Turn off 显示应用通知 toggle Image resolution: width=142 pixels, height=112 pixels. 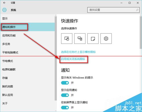pyautogui.click(x=65, y=95)
